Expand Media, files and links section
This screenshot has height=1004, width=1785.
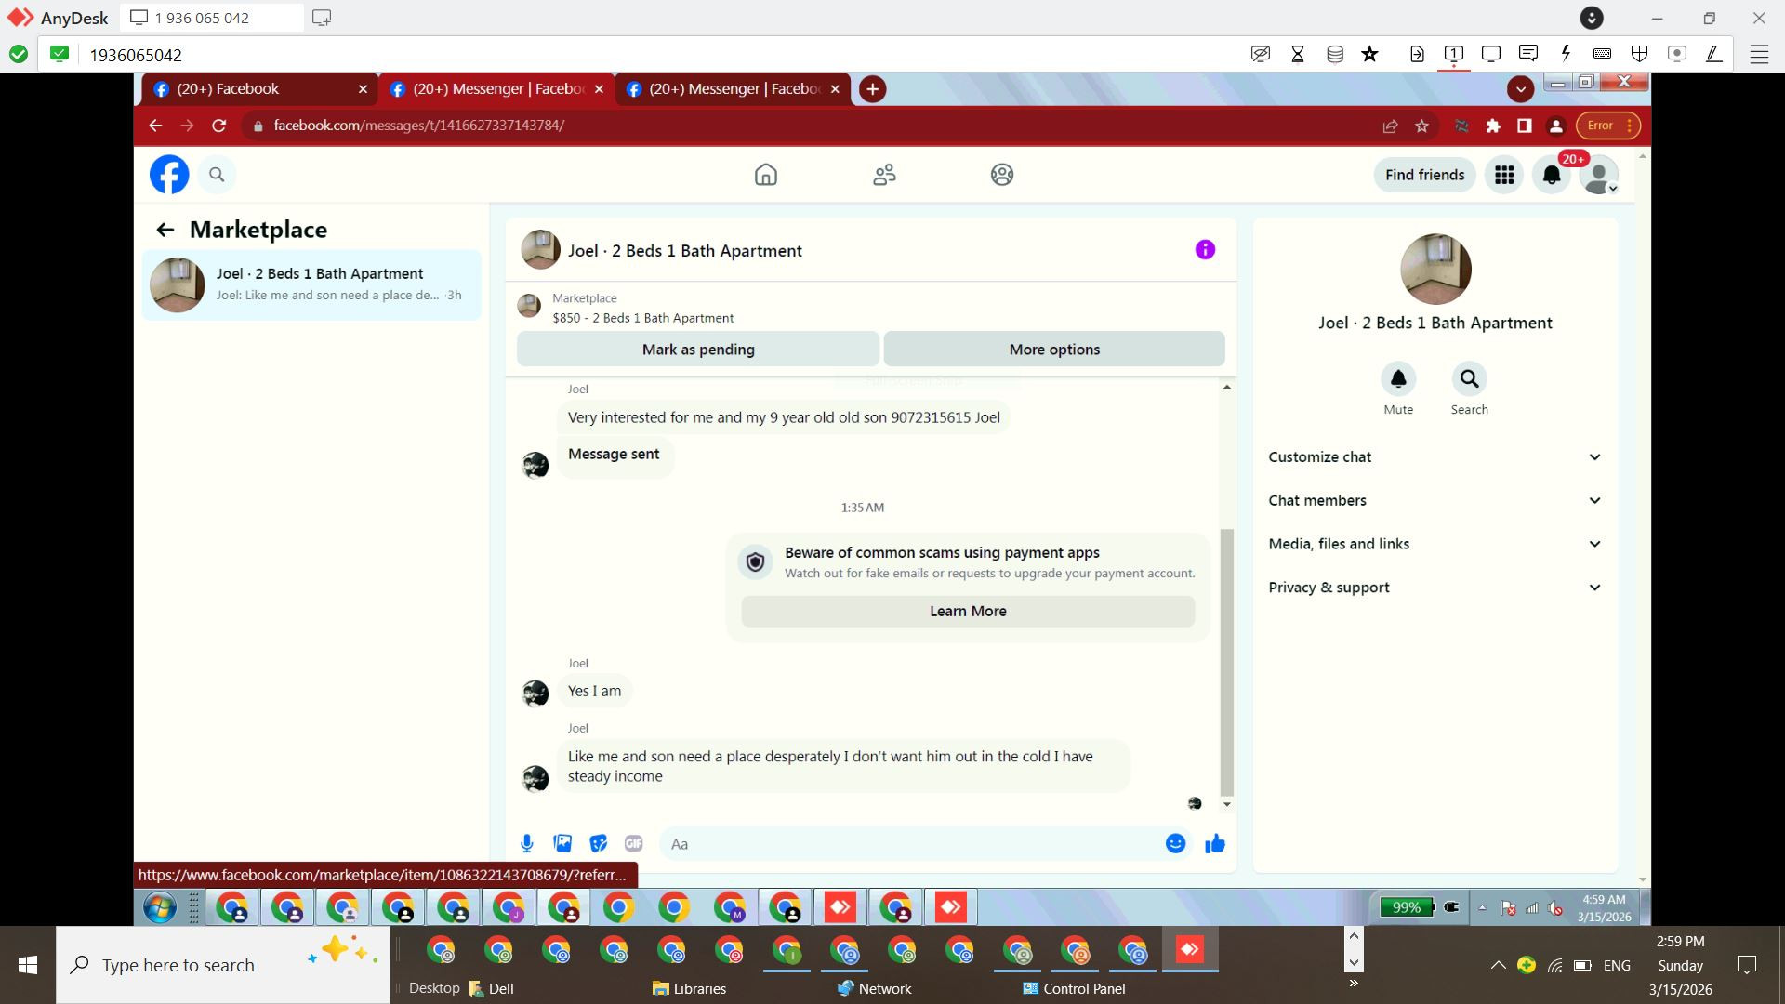[x=1435, y=544]
